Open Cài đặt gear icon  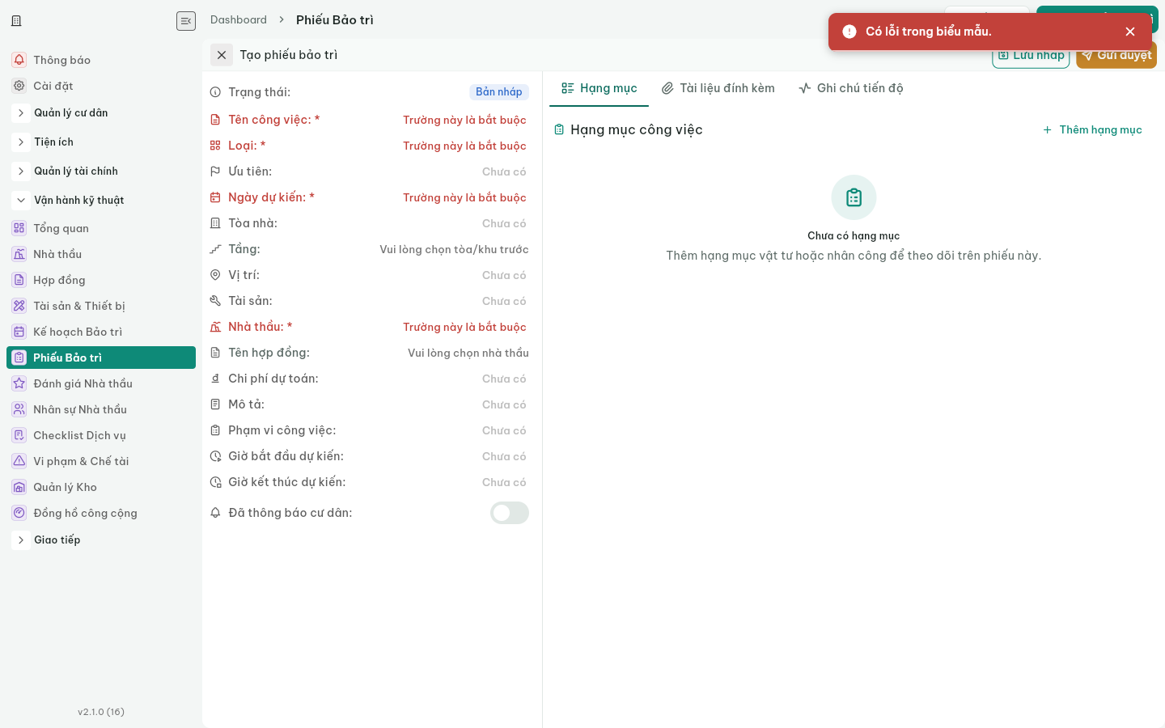click(19, 86)
